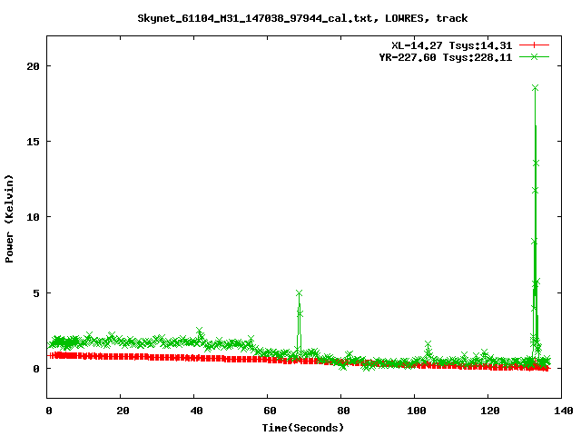Image resolution: width=581 pixels, height=436 pixels.
Task: Click the x-axis tick label 100
Action: click(415, 411)
